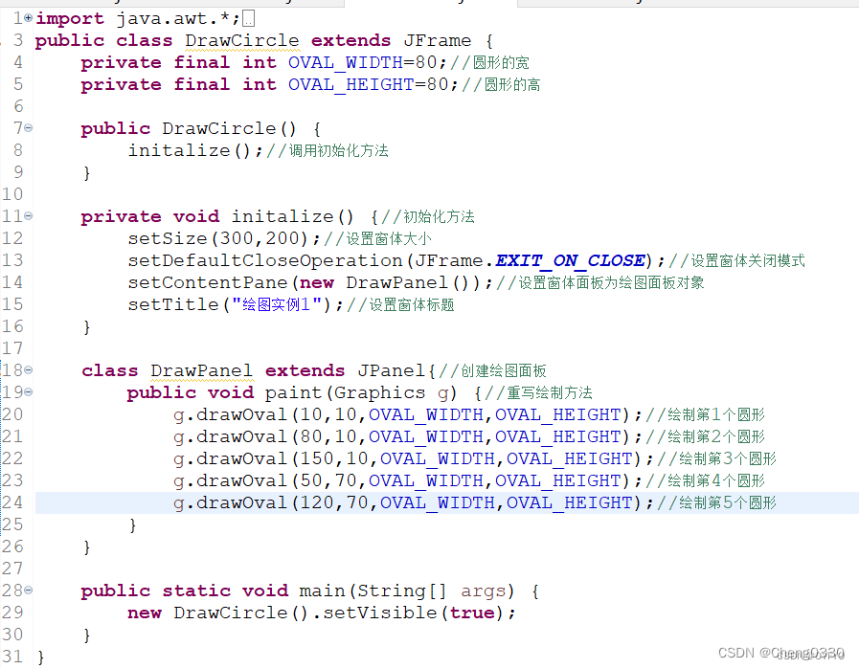Image resolution: width=859 pixels, height=669 pixels.
Task: Collapse the main method at line 28
Action: [29, 591]
